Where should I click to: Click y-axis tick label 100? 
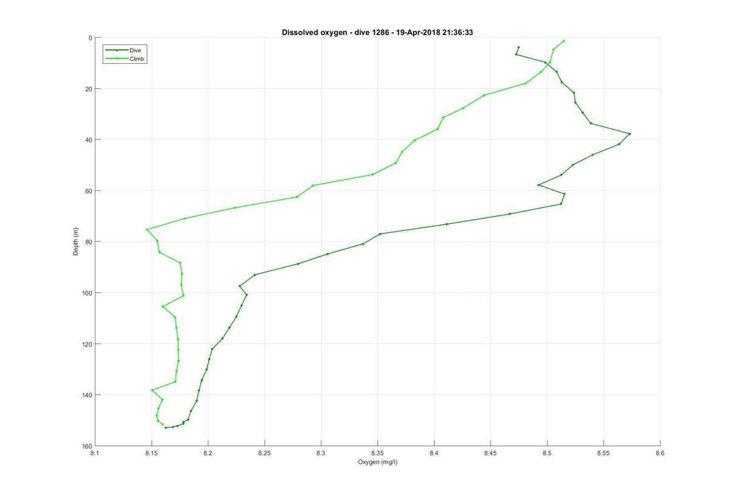(86, 293)
